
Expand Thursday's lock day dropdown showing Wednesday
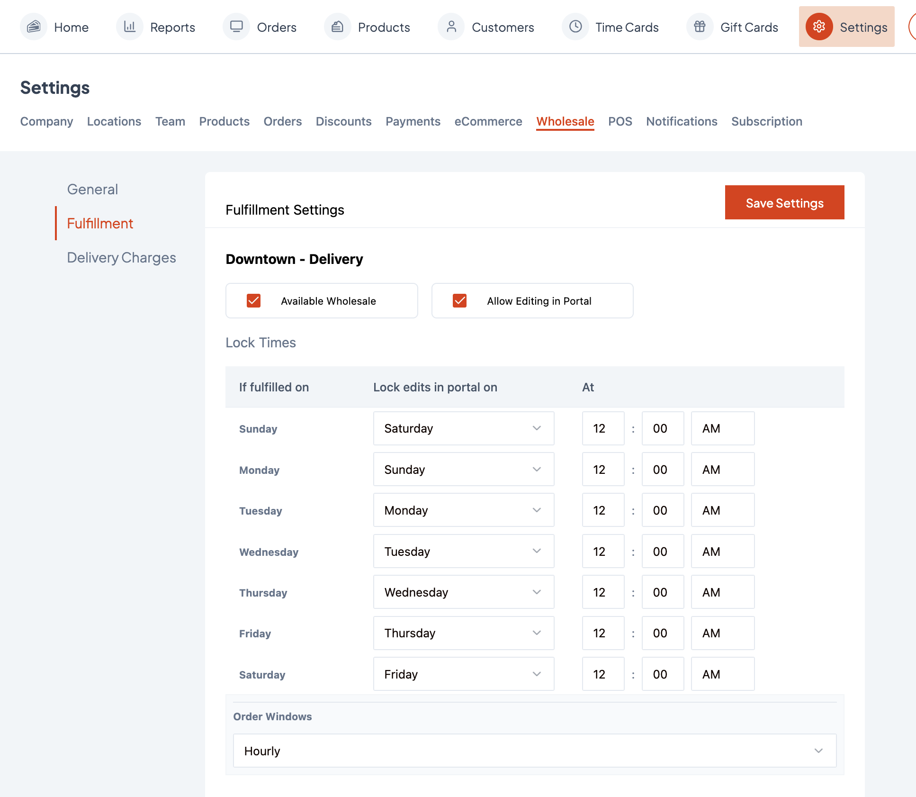(x=463, y=592)
